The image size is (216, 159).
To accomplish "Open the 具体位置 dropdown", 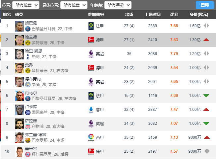I will point(74,5).
